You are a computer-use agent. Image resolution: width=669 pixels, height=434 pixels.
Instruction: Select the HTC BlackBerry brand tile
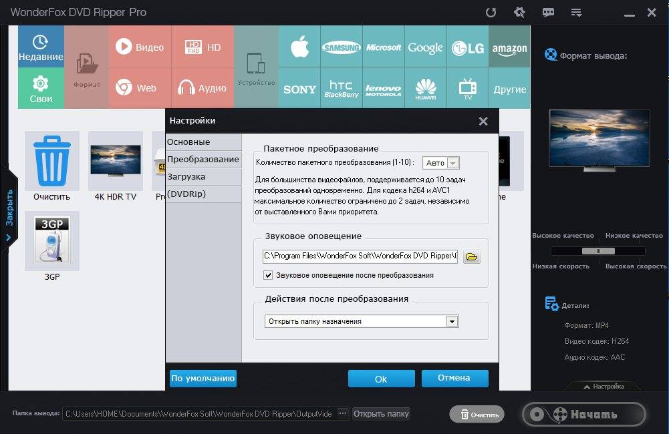(x=342, y=88)
